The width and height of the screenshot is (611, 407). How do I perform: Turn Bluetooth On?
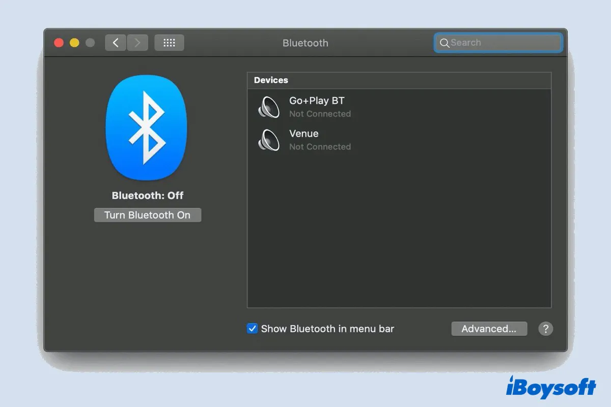[x=148, y=215]
